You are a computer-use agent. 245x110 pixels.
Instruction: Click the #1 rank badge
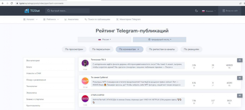pyautogui.click(x=240, y=60)
